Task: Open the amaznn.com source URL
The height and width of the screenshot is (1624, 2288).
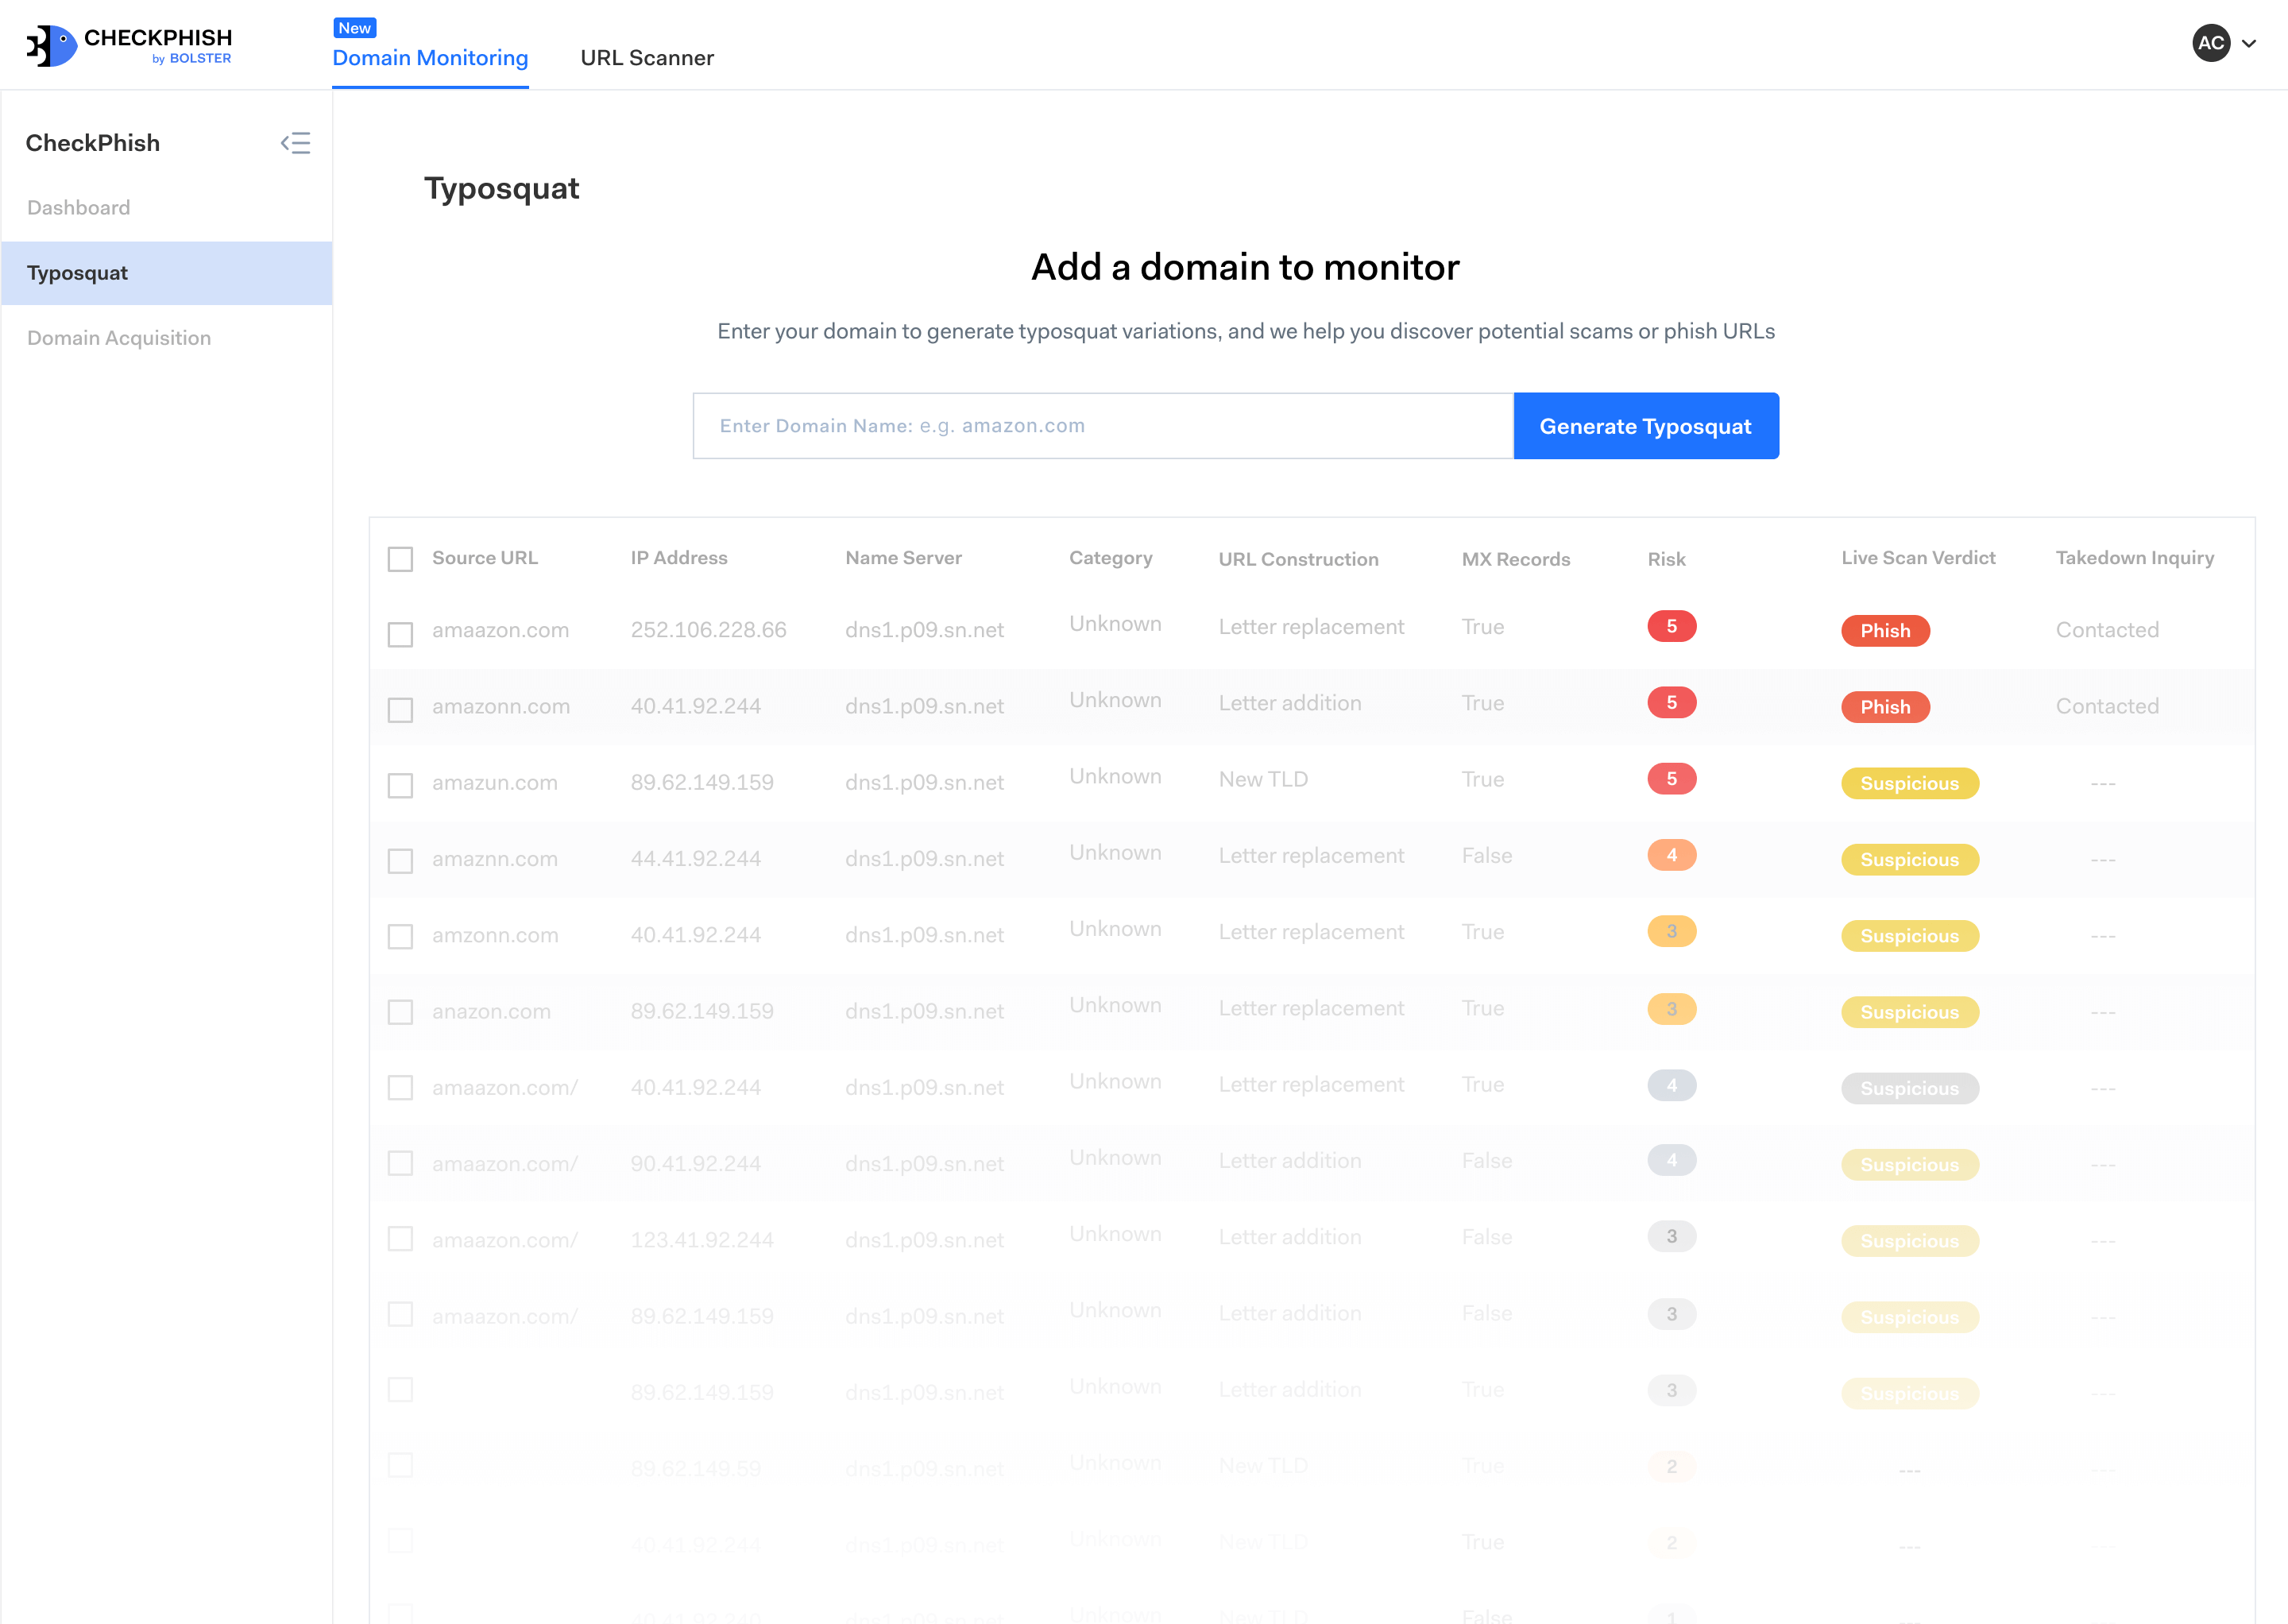Action: [495, 858]
